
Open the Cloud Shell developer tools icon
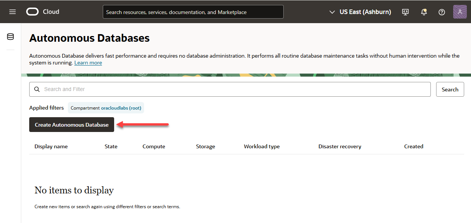click(405, 12)
